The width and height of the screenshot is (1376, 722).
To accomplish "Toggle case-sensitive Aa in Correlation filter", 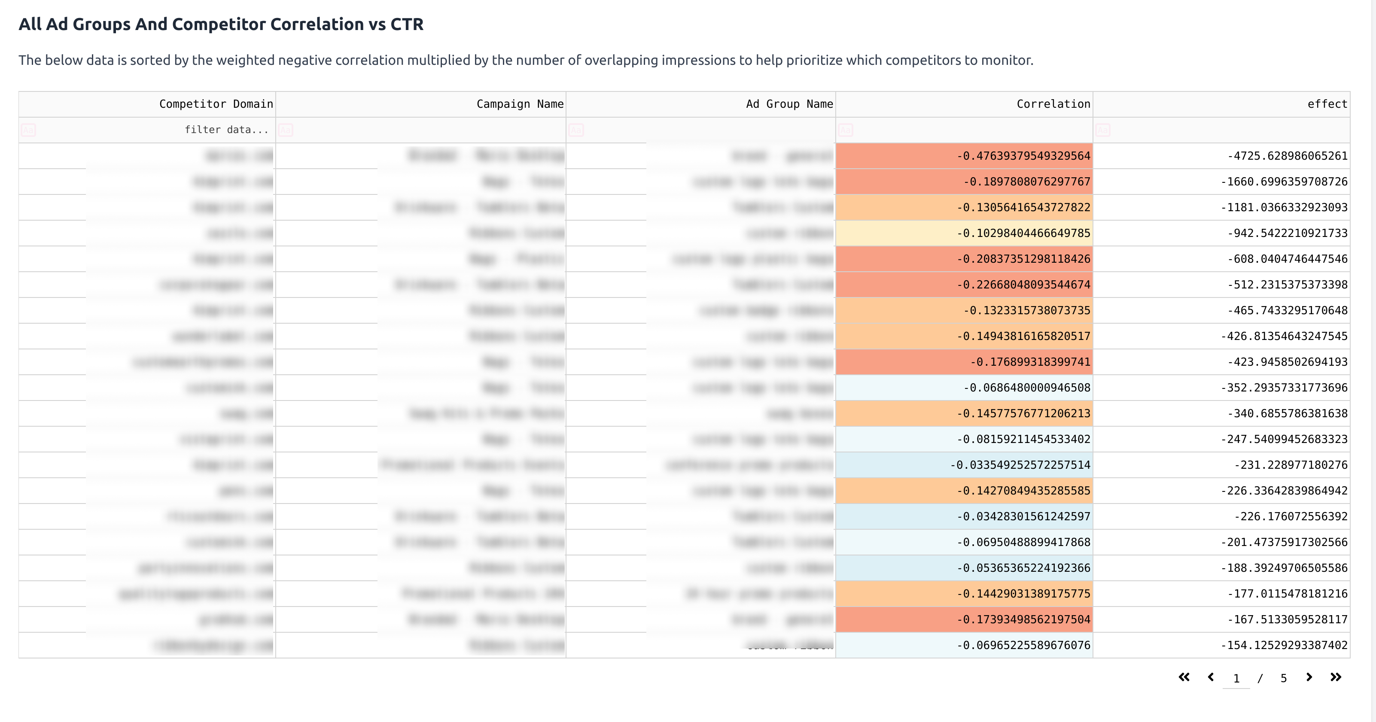I will point(846,130).
